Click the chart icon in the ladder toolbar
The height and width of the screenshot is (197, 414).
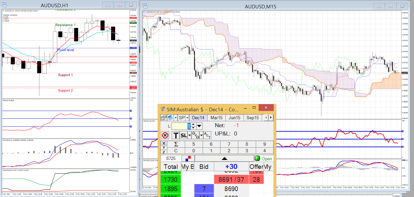click(170, 118)
